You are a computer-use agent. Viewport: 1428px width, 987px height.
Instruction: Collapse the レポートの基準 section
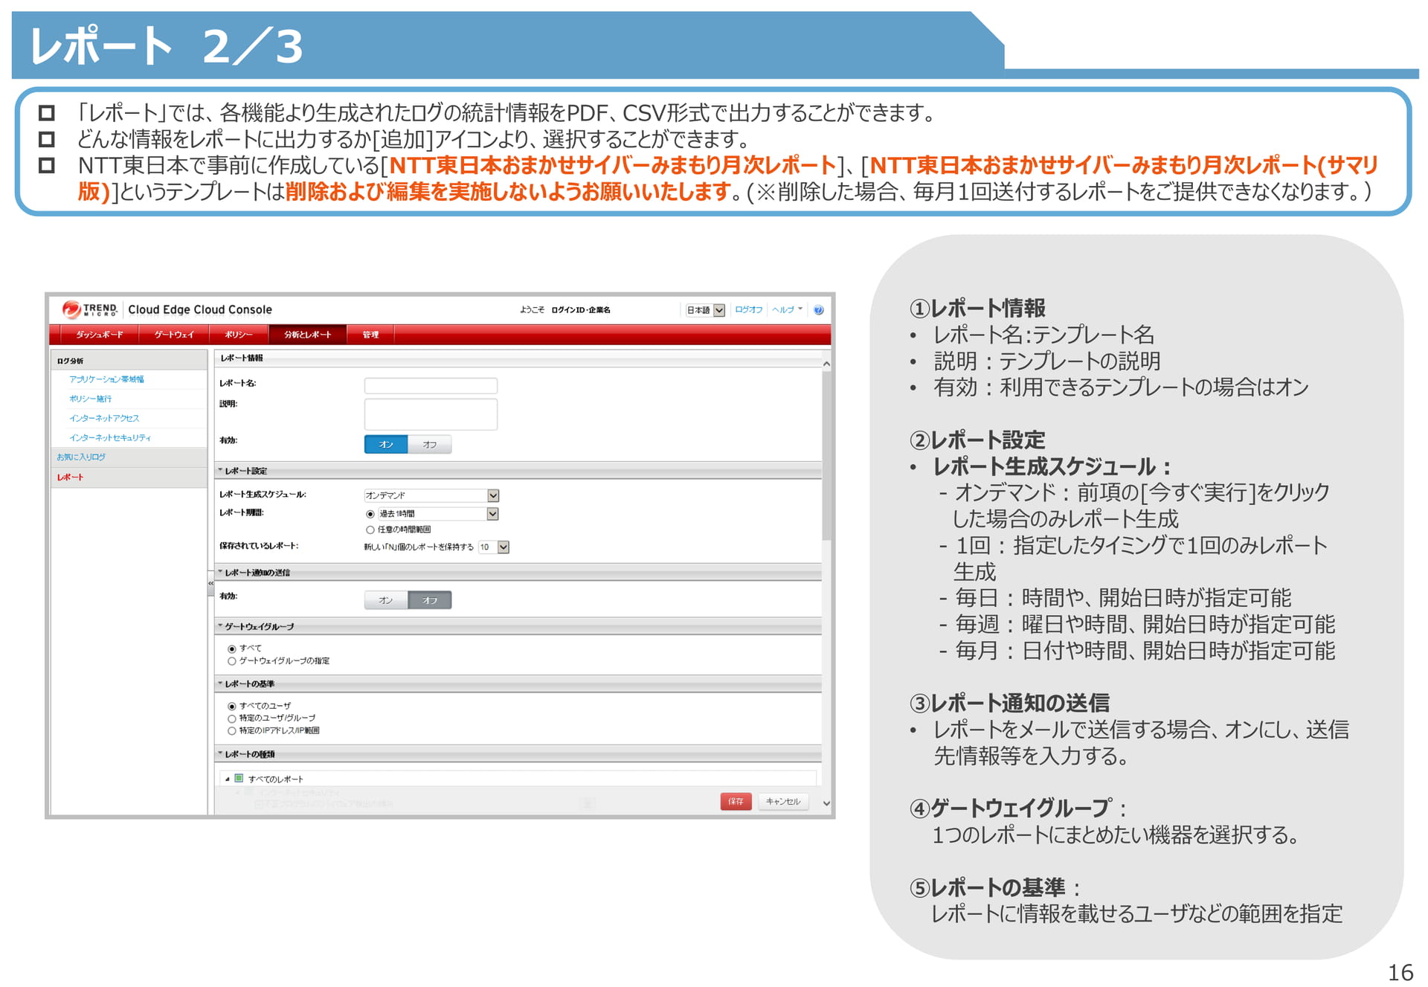[220, 684]
